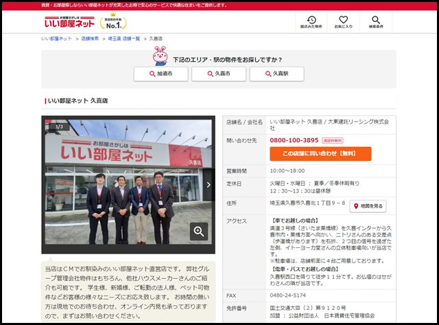439x325 pixels.
Task: Click the 下記のエリア・駅の物件をお探しですか？ prompt
Action: [x=227, y=60]
